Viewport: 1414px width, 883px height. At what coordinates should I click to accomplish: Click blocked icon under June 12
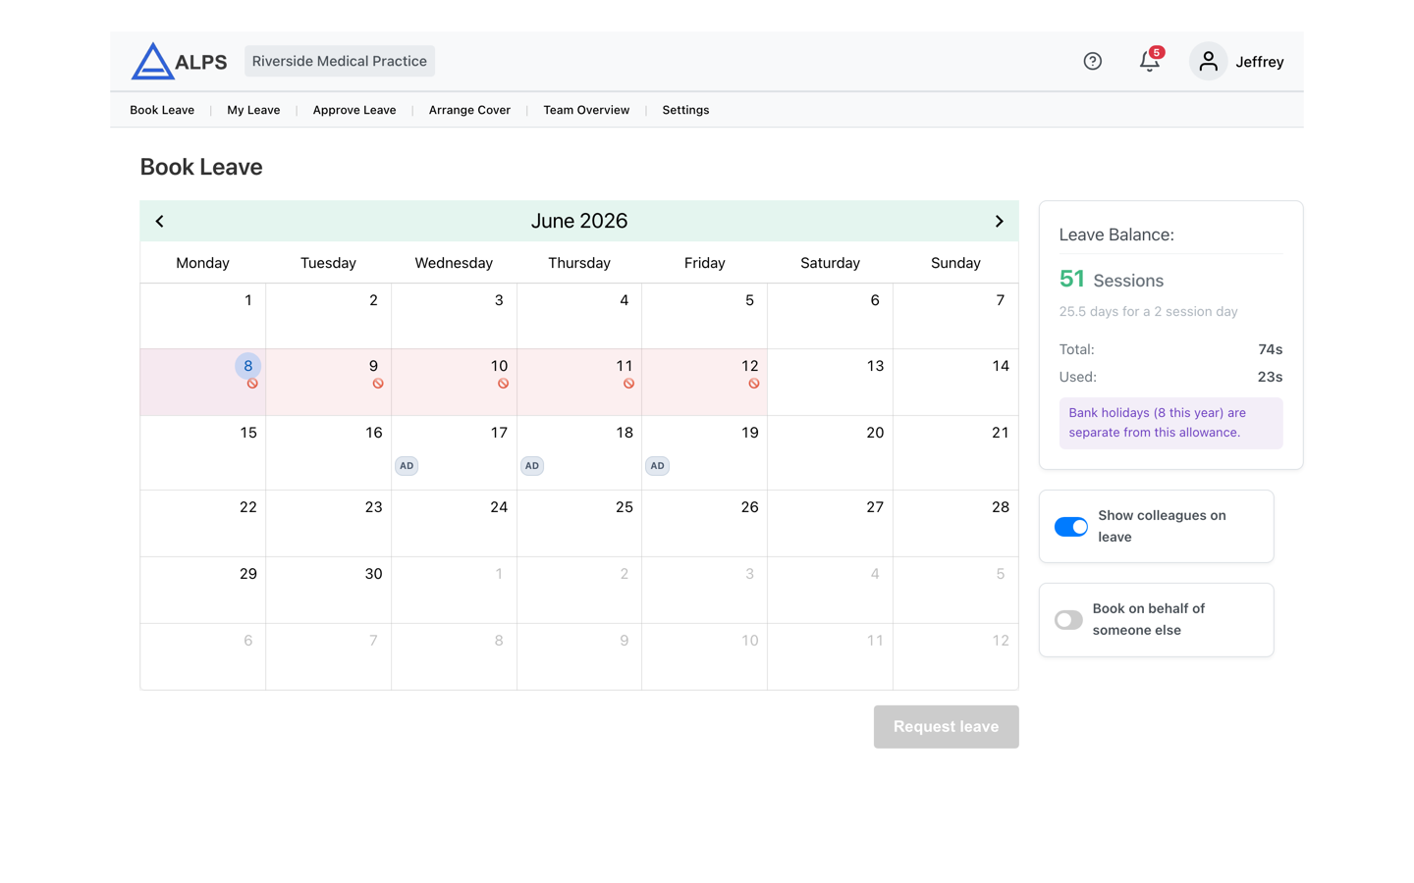click(754, 384)
